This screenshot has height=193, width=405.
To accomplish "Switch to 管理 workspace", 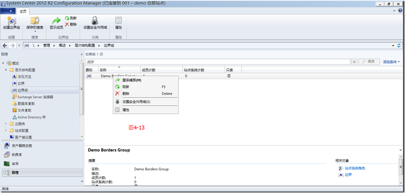I will coord(42,173).
